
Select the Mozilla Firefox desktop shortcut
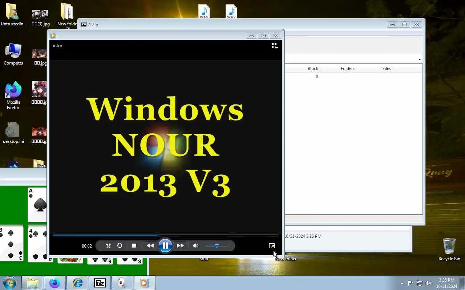13,95
